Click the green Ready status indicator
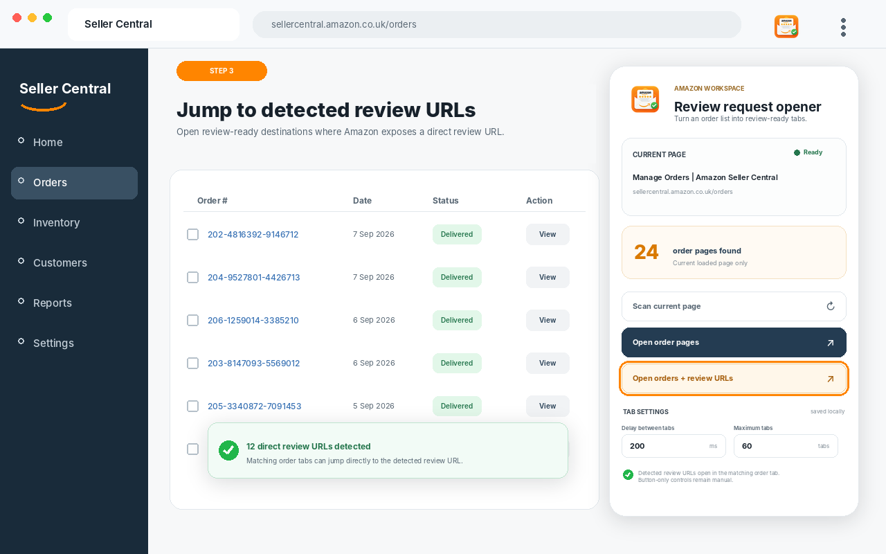The width and height of the screenshot is (886, 554). pyautogui.click(x=808, y=152)
